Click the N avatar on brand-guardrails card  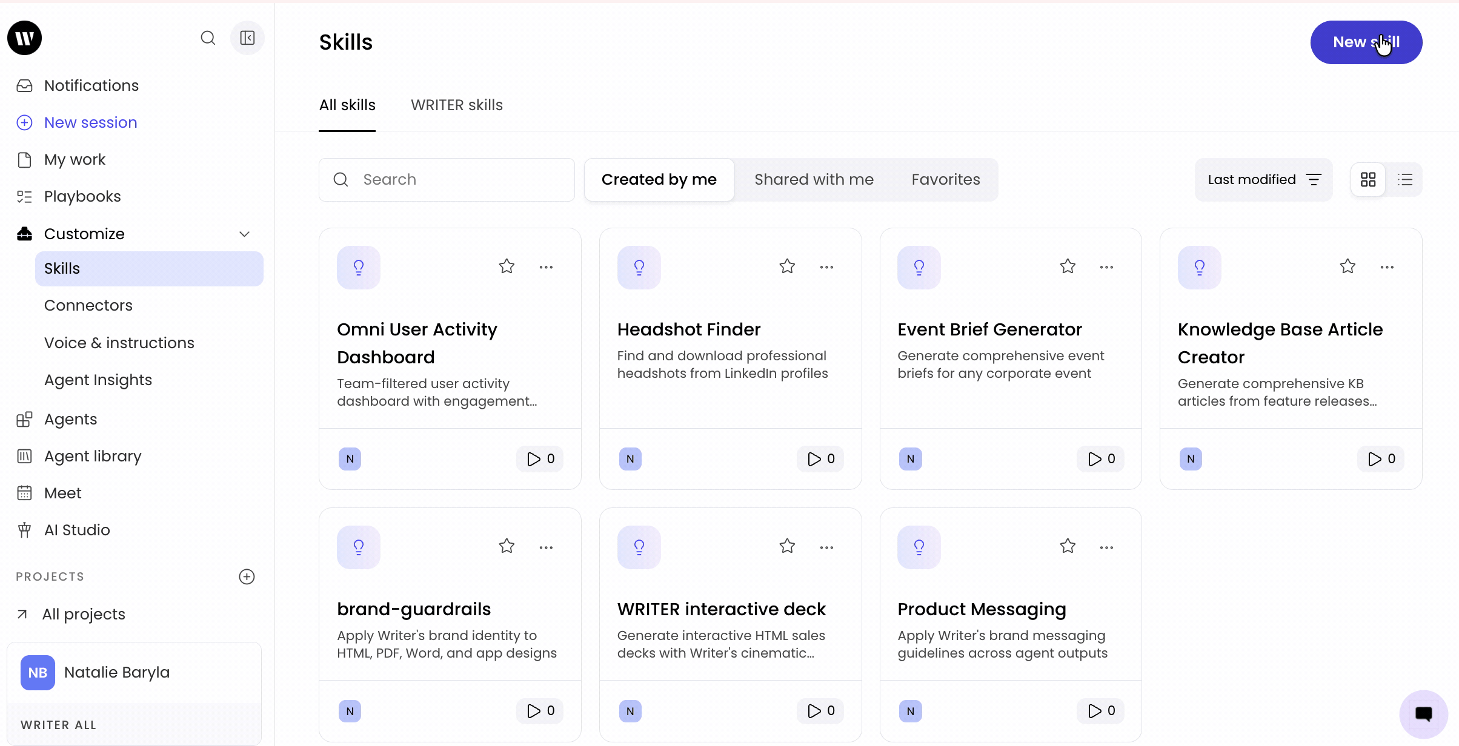[x=350, y=711]
